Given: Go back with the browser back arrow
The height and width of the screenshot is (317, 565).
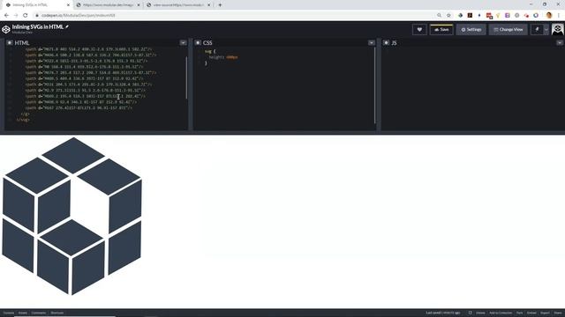Looking at the screenshot, I should 6,16.
